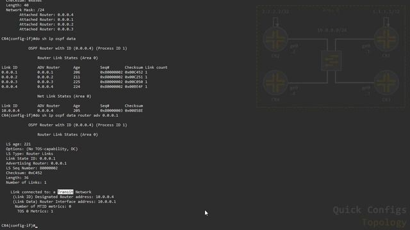
Task: Click the 2.2.2.2/32 loopback label in topology
Action: [x=275, y=11]
